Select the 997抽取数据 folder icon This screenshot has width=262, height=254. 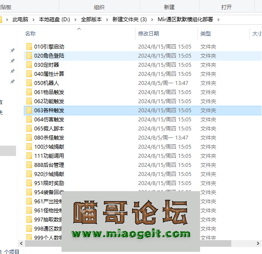pyautogui.click(x=29, y=220)
